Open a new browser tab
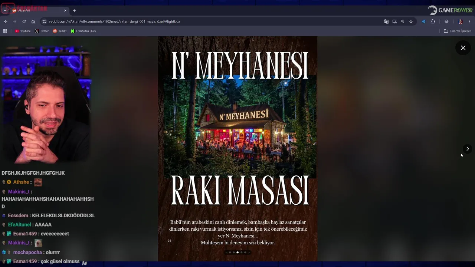 click(x=74, y=10)
